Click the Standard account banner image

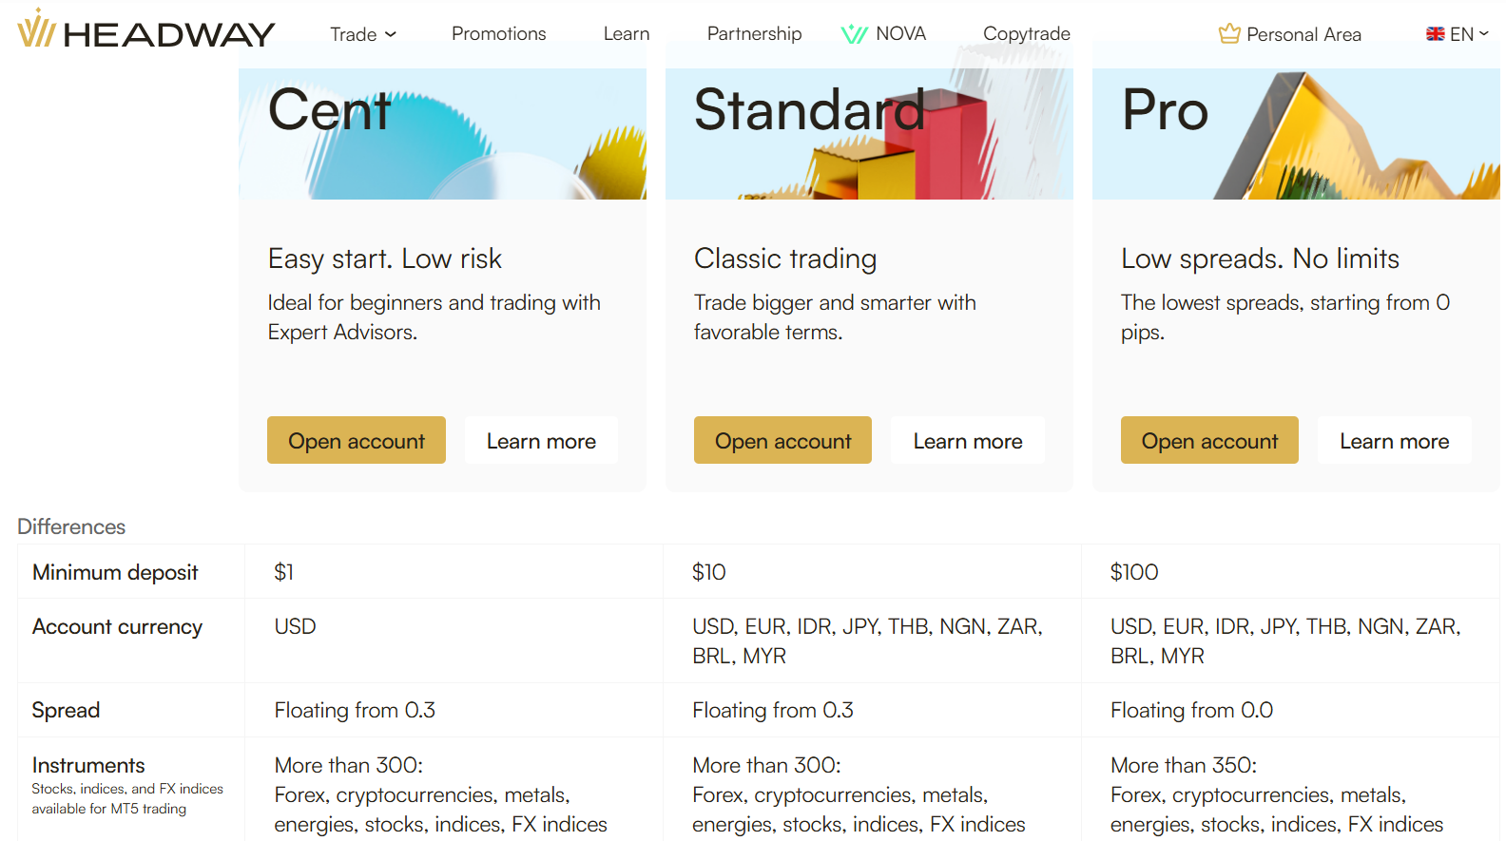tap(869, 133)
